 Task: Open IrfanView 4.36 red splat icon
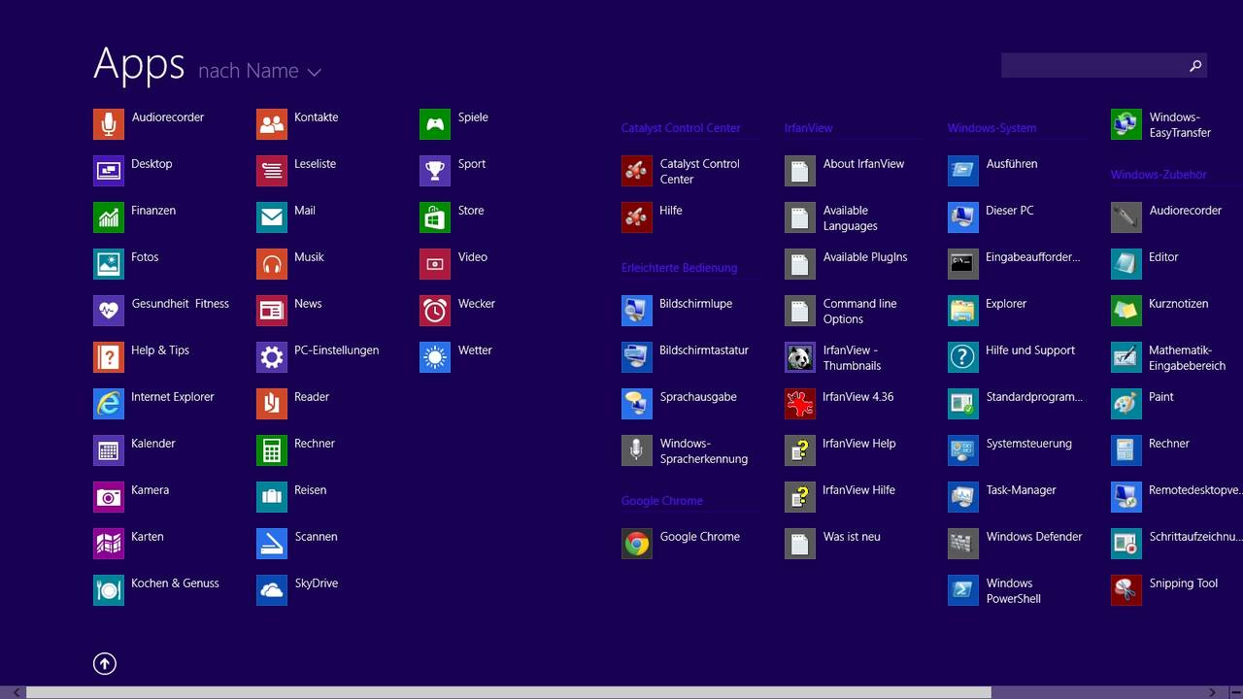(800, 404)
